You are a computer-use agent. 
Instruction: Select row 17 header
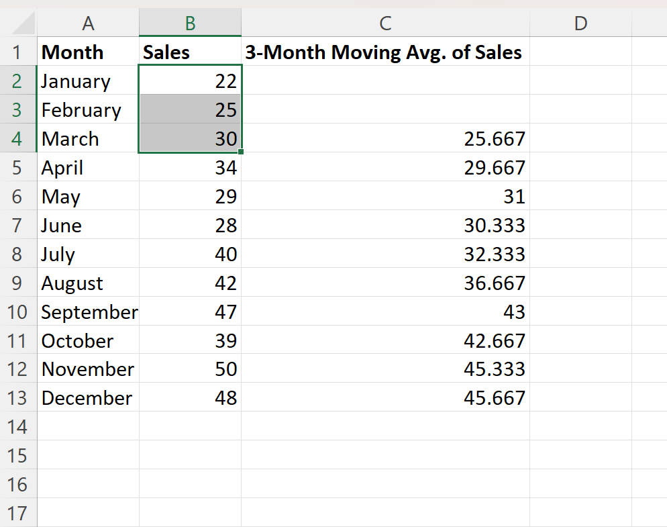(x=17, y=513)
